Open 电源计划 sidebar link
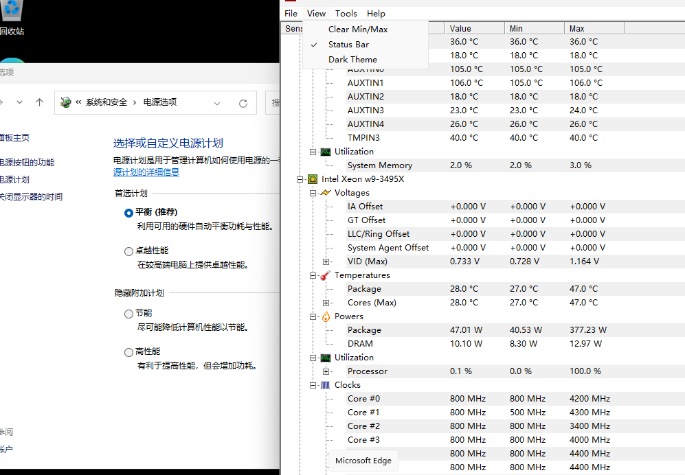 [14, 179]
